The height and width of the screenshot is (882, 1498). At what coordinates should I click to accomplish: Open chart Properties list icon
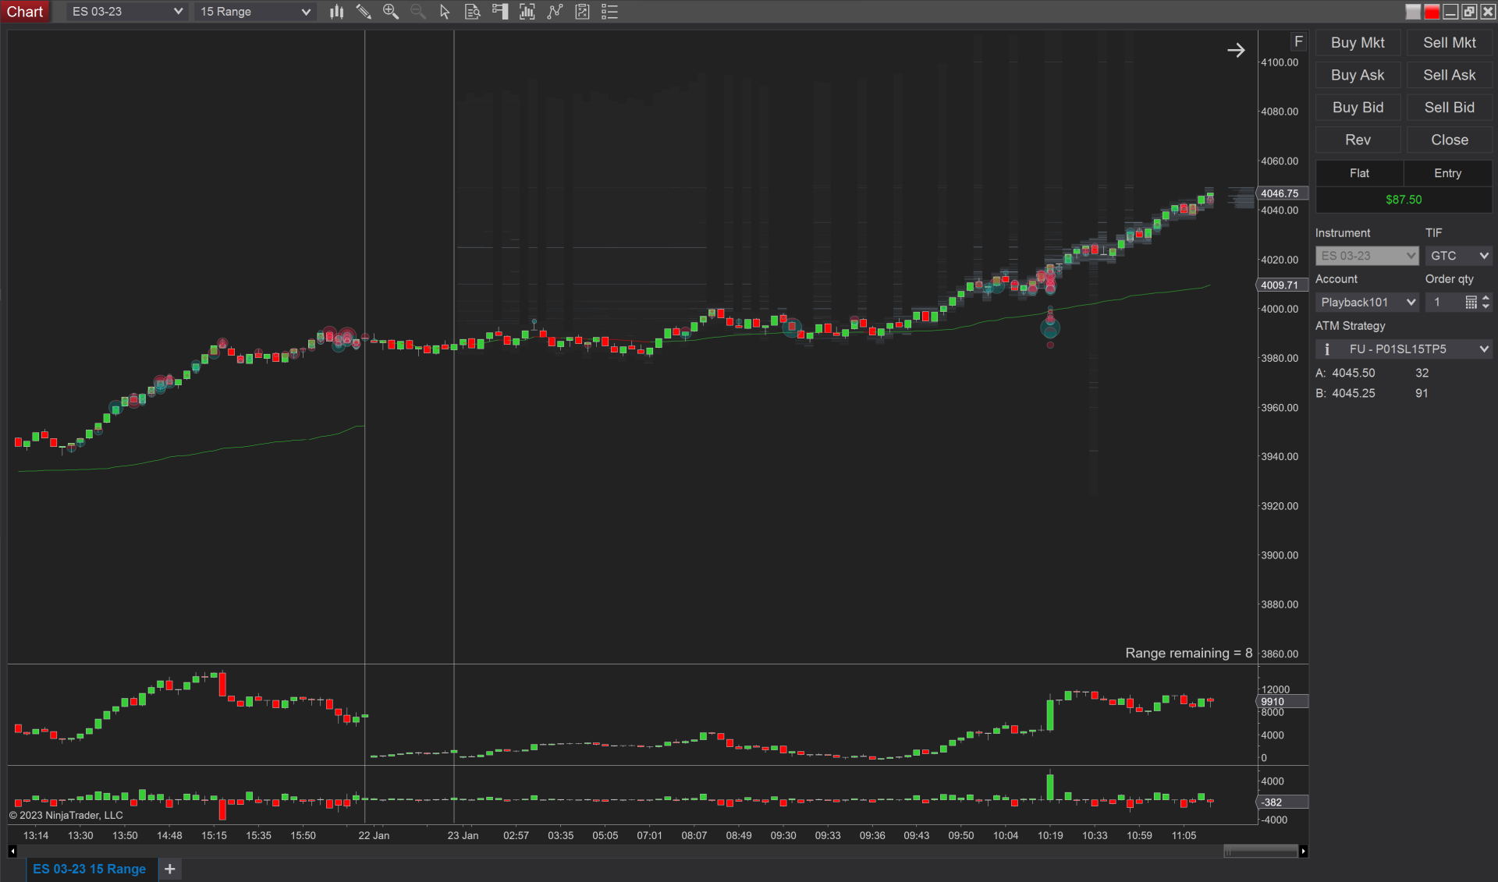coord(610,12)
